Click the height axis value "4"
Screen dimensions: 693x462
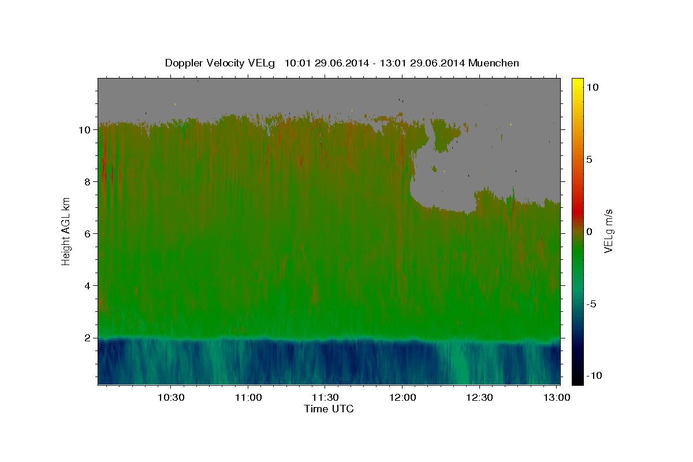pyautogui.click(x=88, y=285)
